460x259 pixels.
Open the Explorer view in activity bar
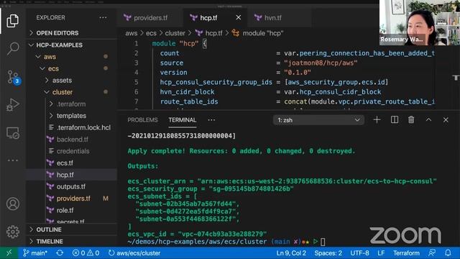[13, 21]
